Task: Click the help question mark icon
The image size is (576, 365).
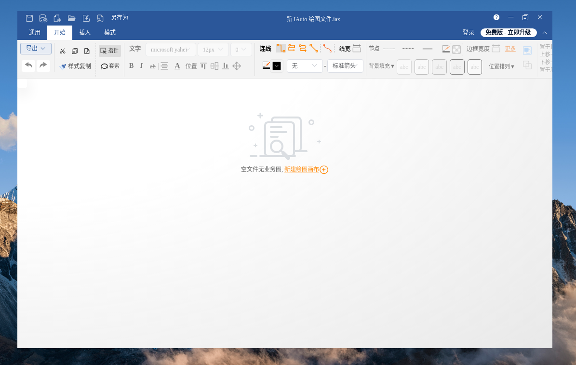Action: click(496, 17)
